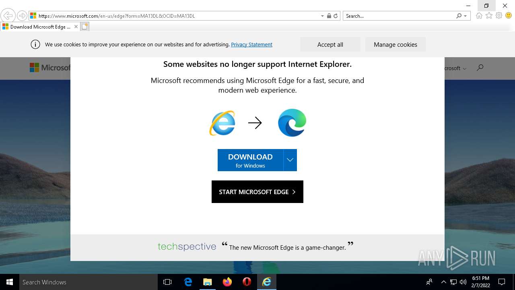515x290 pixels.
Task: Launch Firefox from the taskbar
Action: tap(227, 282)
